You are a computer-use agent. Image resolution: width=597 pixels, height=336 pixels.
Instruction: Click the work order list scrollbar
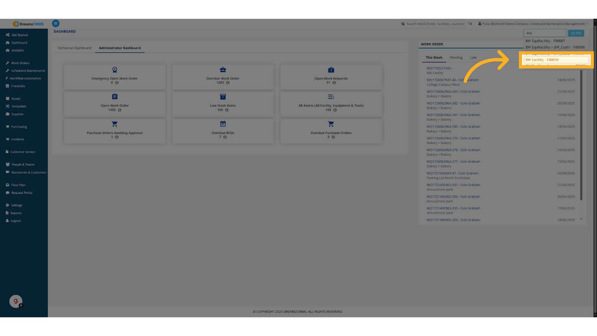[581, 134]
